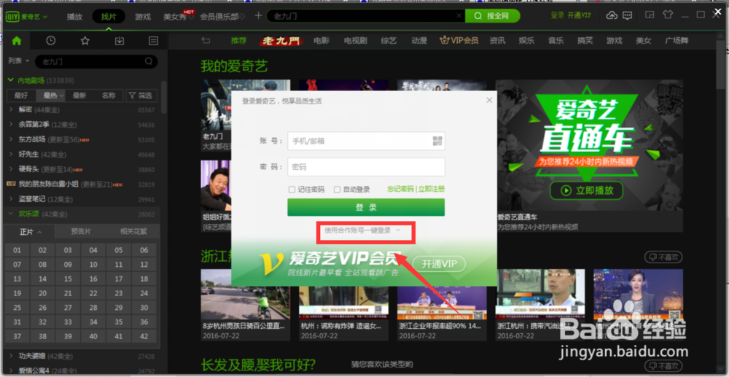
Task: Clear the top search box text
Action: [459, 16]
